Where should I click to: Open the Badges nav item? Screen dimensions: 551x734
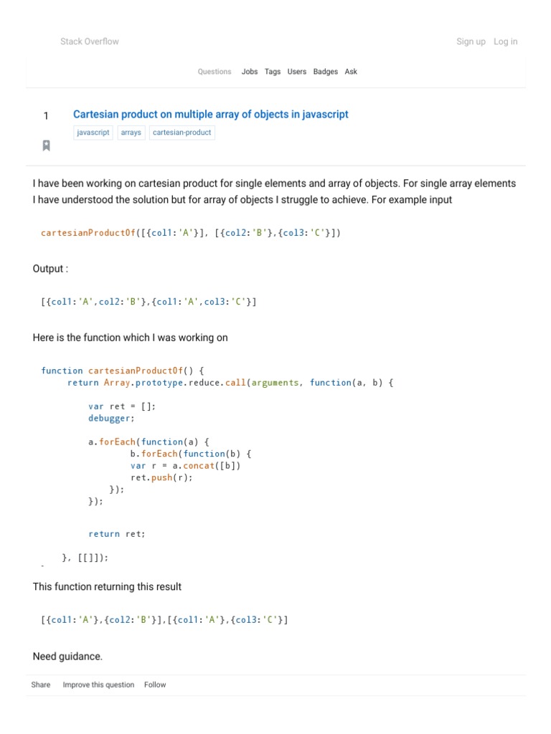coord(326,72)
